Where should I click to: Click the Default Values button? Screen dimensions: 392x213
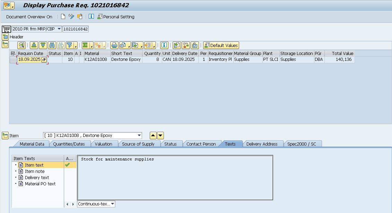[x=221, y=45]
